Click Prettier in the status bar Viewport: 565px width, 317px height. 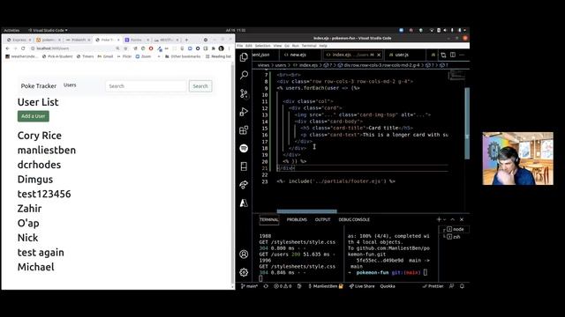433,286
